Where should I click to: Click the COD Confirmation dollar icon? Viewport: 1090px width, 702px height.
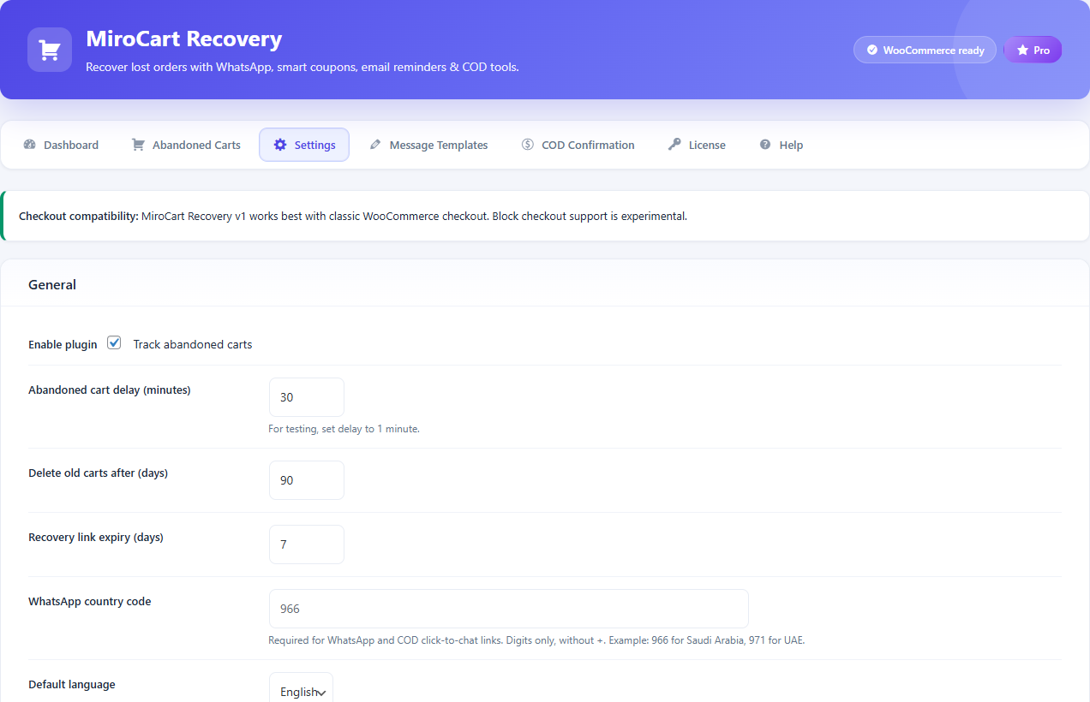pyautogui.click(x=528, y=145)
